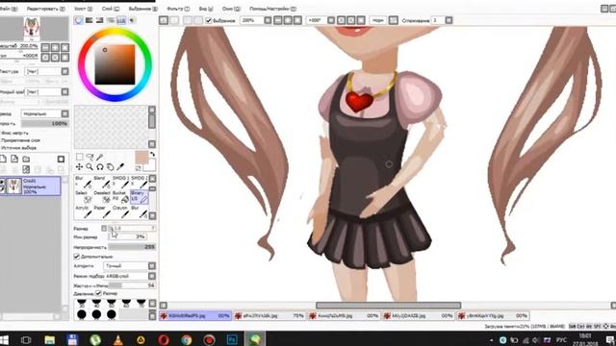The image size is (616, 346).
Task: Select the Magic Wand tool
Action: pos(100,157)
